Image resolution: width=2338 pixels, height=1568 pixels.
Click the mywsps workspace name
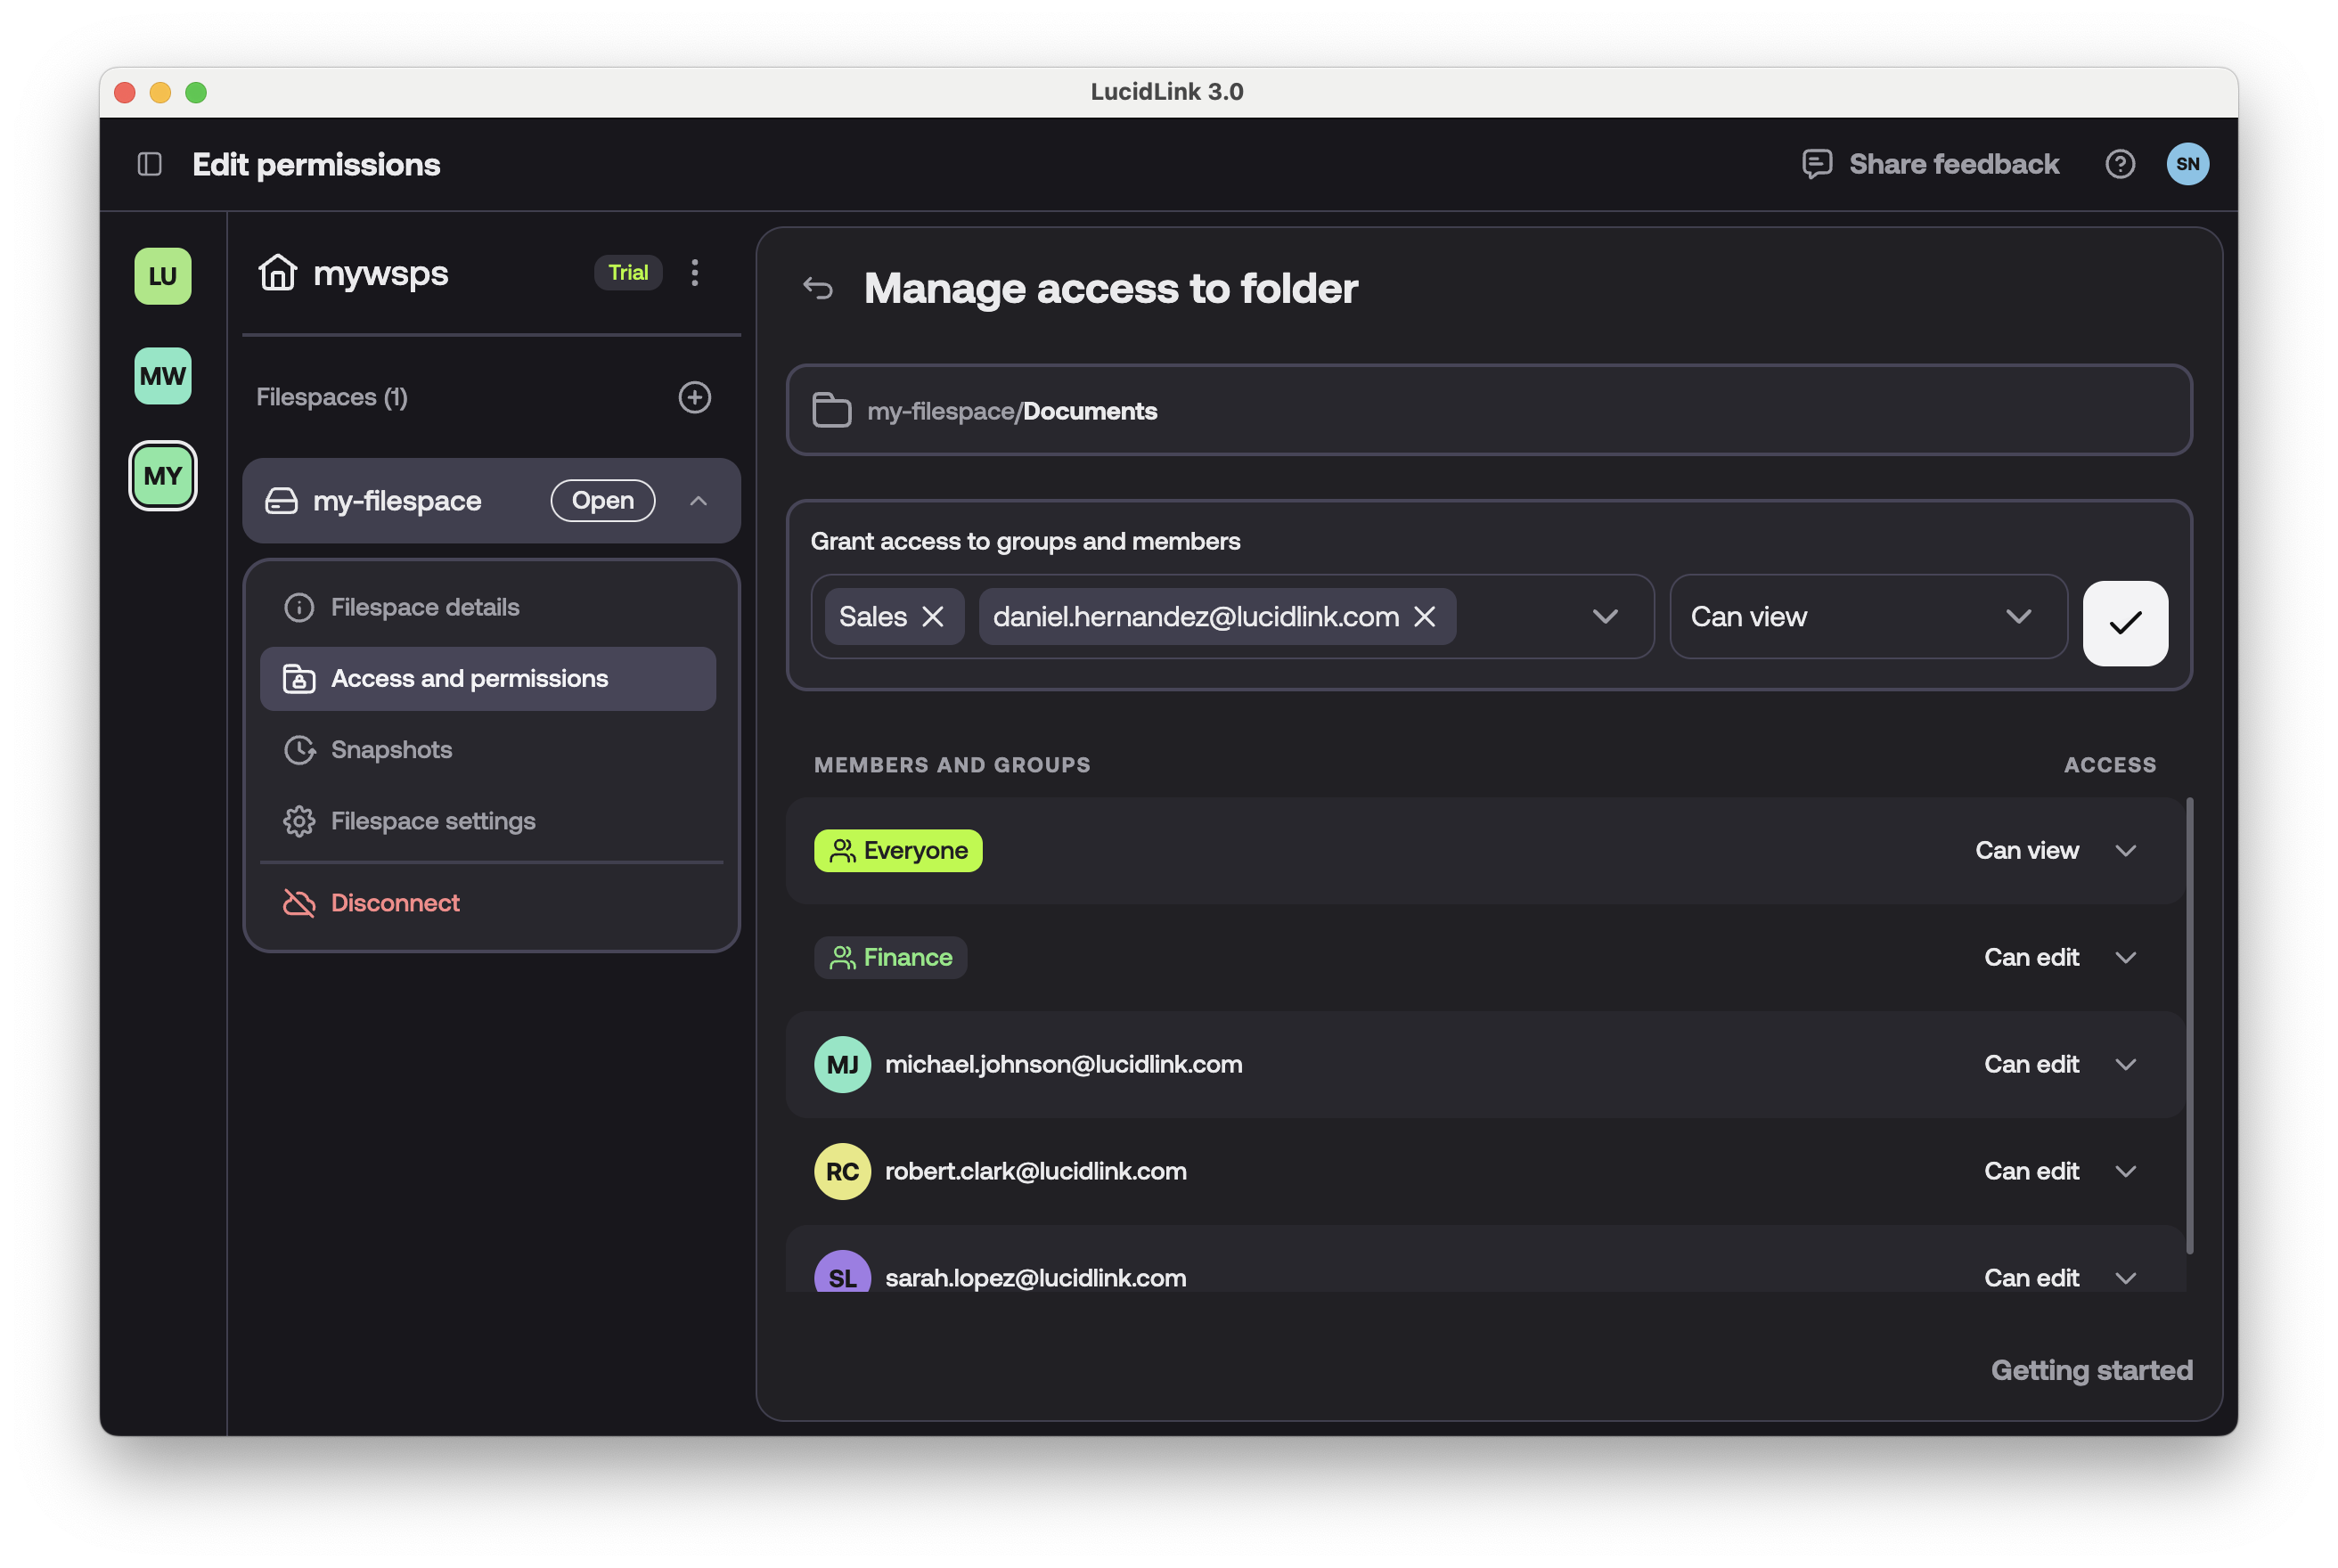tap(380, 273)
